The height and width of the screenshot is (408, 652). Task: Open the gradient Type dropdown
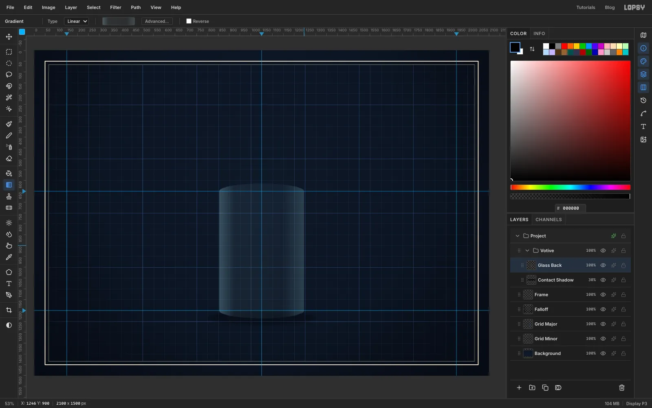click(77, 21)
